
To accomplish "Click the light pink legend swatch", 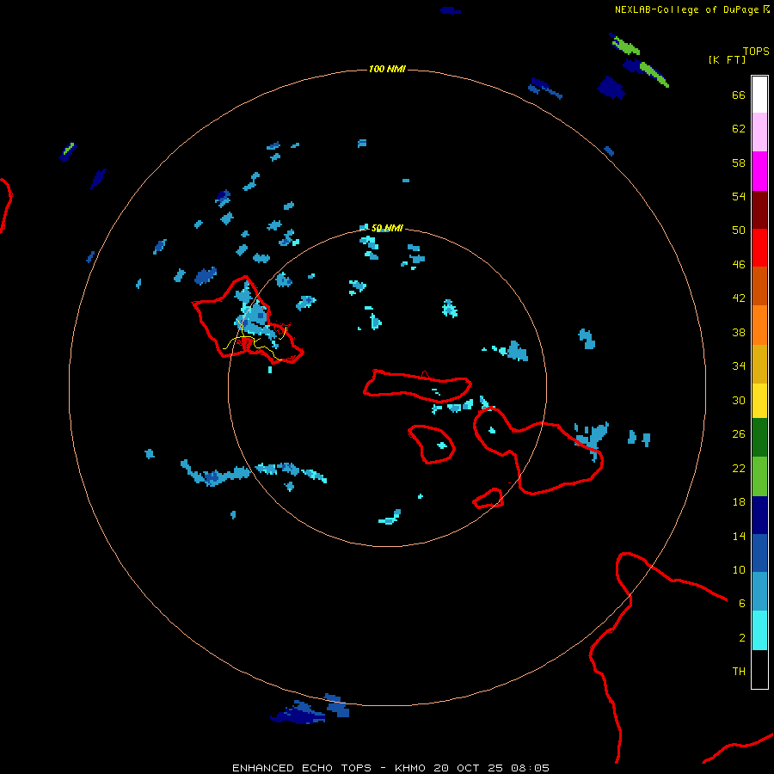I will [x=759, y=132].
